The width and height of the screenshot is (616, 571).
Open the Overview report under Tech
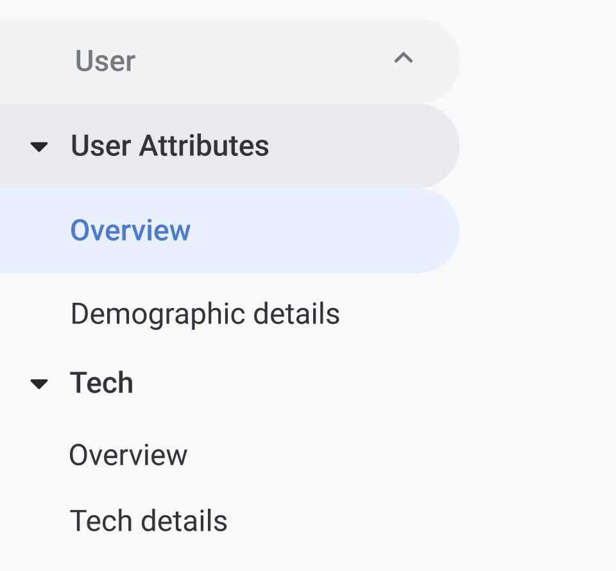coord(128,455)
